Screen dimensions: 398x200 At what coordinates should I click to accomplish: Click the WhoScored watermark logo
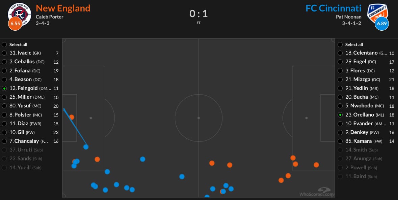click(x=317, y=192)
